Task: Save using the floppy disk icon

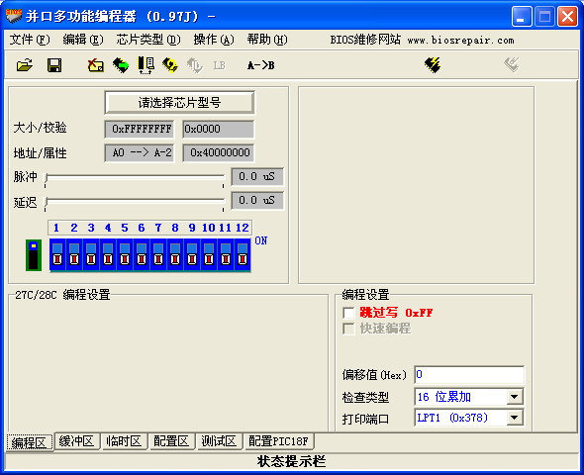Action: click(x=54, y=65)
